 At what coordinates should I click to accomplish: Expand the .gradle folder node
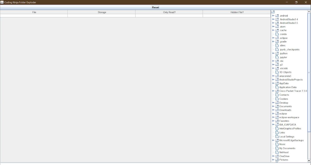click(x=273, y=42)
